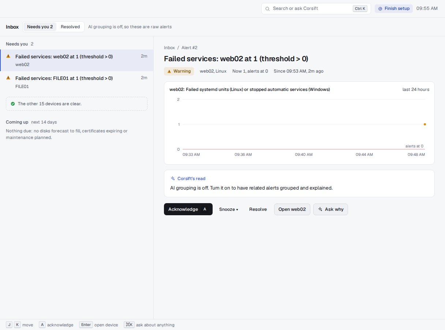Click 'Since 09:53 AM, 2m ago' text

coord(299,71)
